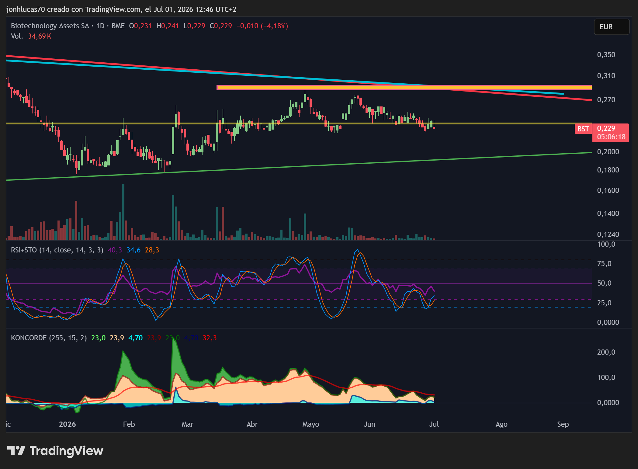The height and width of the screenshot is (469, 638).
Task: Click the 0,350 price scale label
Action: [x=606, y=55]
